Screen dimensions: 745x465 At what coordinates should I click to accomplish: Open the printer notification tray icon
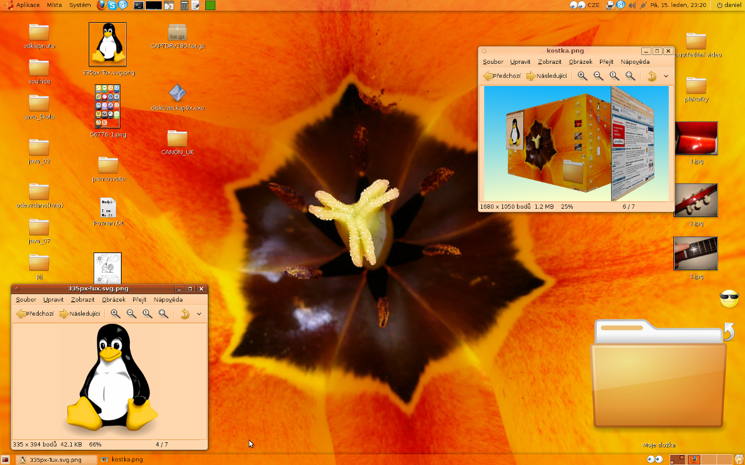tap(610, 5)
